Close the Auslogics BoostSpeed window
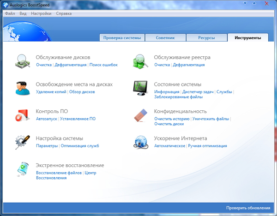The width and height of the screenshot is (277, 216). tap(267, 3)
